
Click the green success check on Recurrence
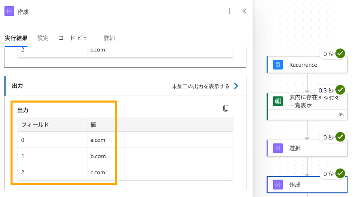coord(340,54)
